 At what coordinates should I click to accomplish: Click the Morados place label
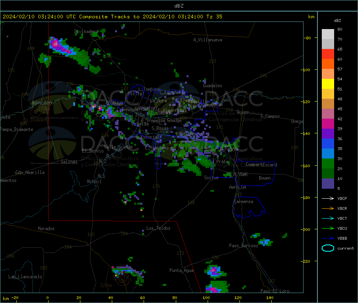[x=46, y=229]
